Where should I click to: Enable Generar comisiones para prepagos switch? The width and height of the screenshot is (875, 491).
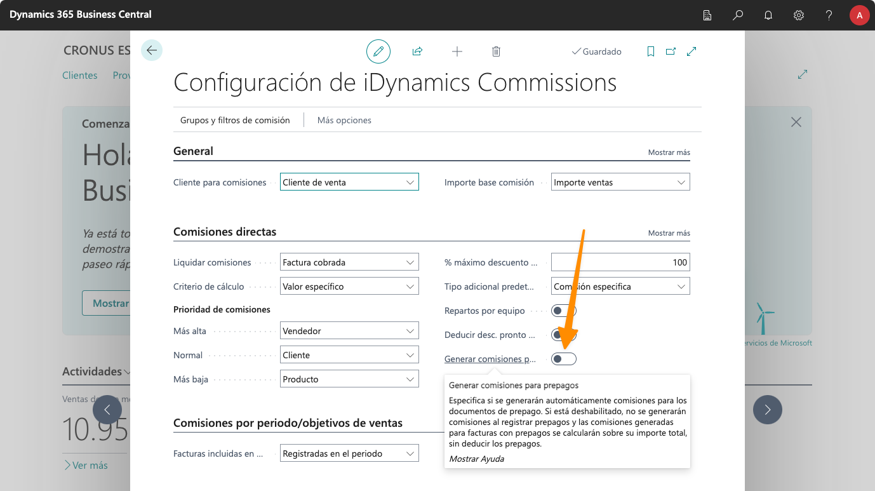click(x=564, y=359)
